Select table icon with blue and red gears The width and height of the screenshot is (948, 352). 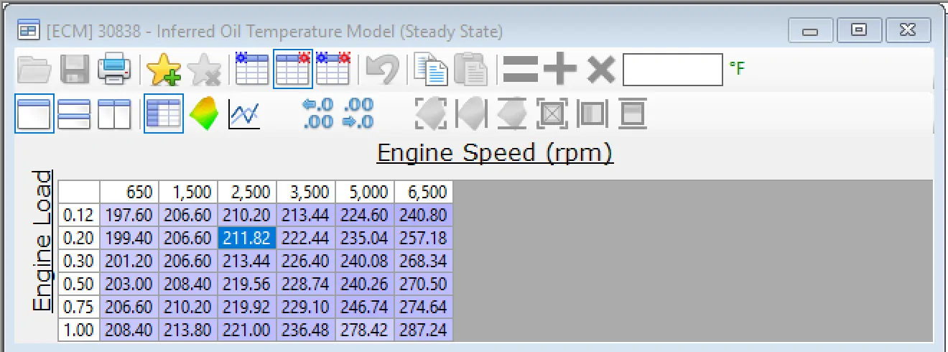(x=333, y=68)
